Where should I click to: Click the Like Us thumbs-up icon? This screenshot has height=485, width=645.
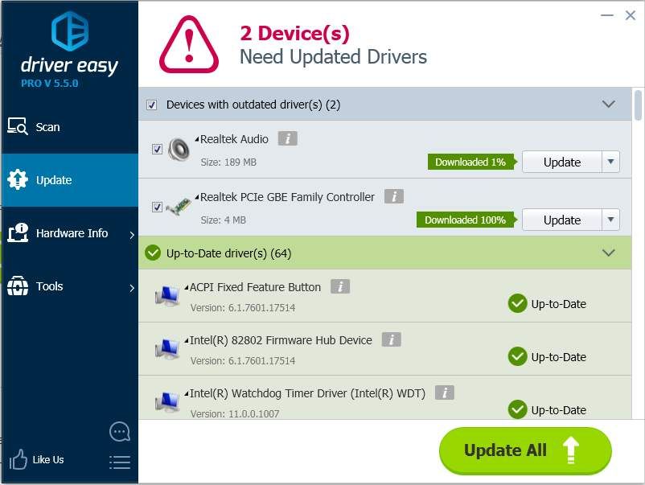[18, 460]
